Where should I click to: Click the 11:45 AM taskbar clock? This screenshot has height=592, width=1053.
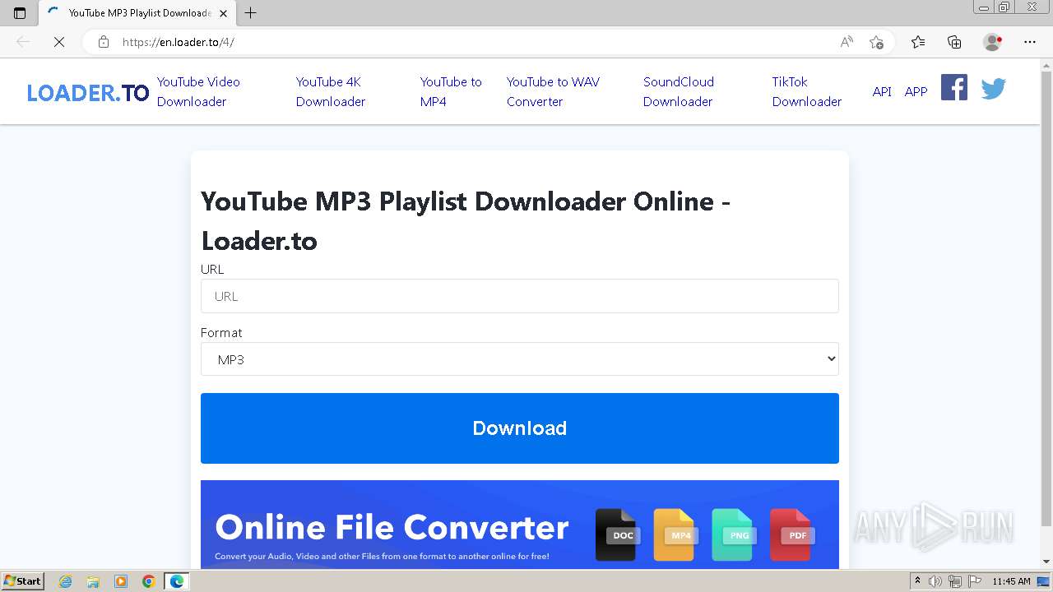click(x=1011, y=581)
